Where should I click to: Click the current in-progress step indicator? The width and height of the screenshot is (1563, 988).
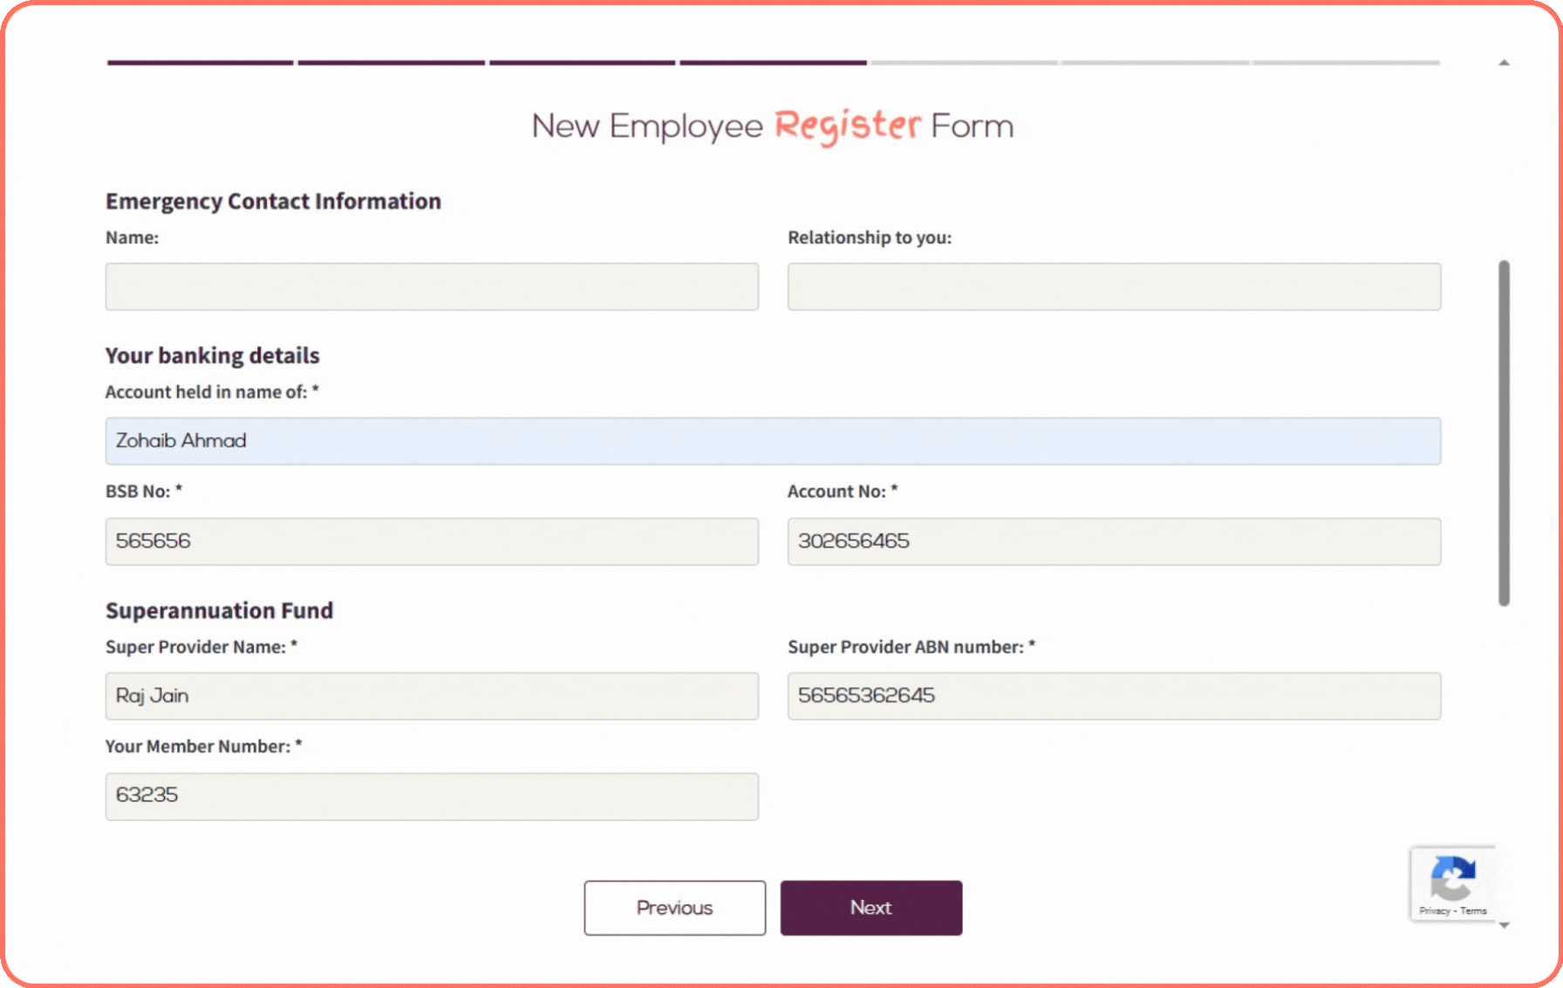(x=771, y=62)
